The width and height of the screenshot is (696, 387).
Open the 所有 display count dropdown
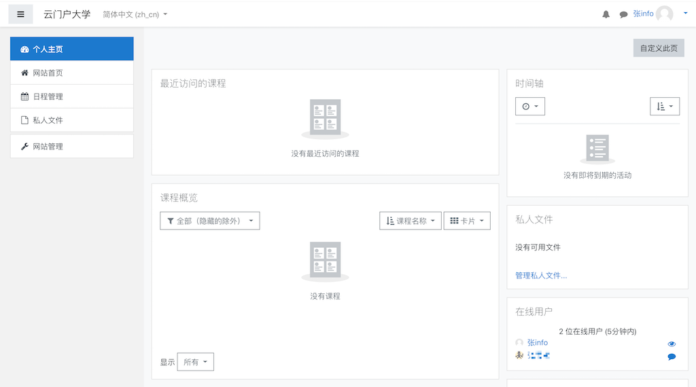pyautogui.click(x=195, y=362)
